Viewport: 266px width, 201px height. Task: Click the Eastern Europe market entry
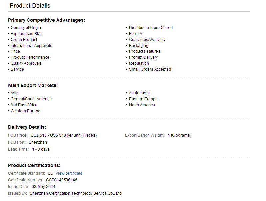(x=143, y=99)
